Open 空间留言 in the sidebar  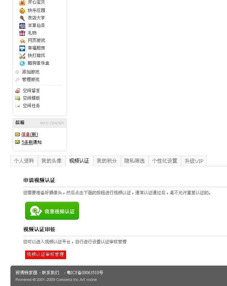[31, 90]
